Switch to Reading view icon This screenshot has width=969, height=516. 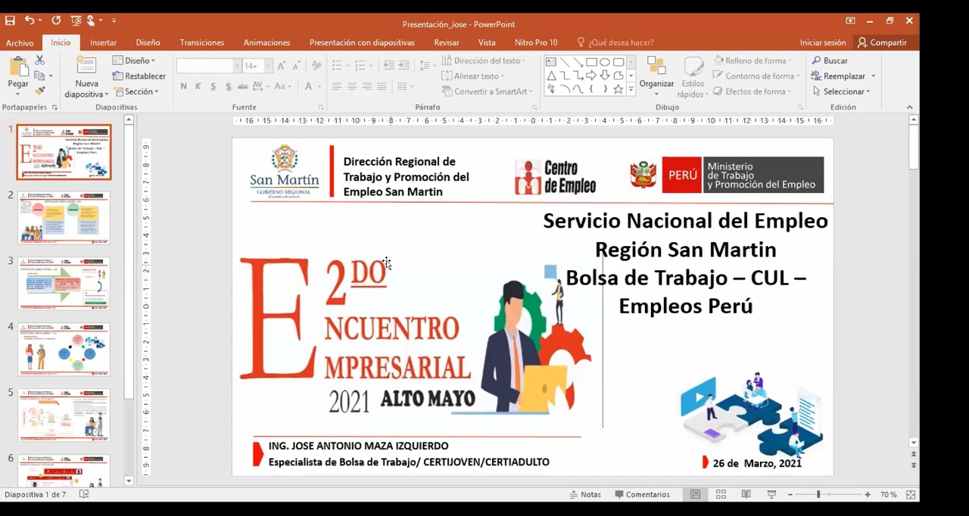(x=746, y=494)
